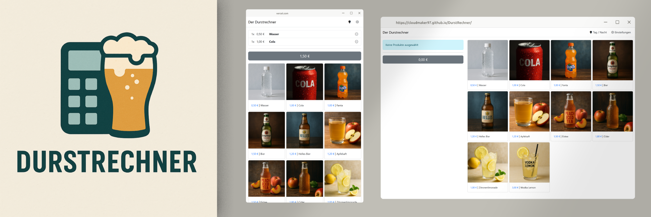Click the minus icon next to Cola
The image size is (651, 217).
[x=356, y=42]
